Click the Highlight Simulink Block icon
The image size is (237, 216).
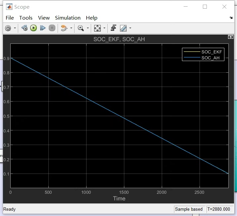click(x=64, y=28)
